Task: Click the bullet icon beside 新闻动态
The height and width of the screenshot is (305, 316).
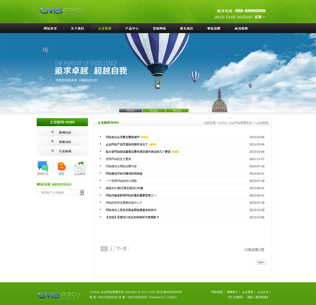Action: (x=52, y=132)
